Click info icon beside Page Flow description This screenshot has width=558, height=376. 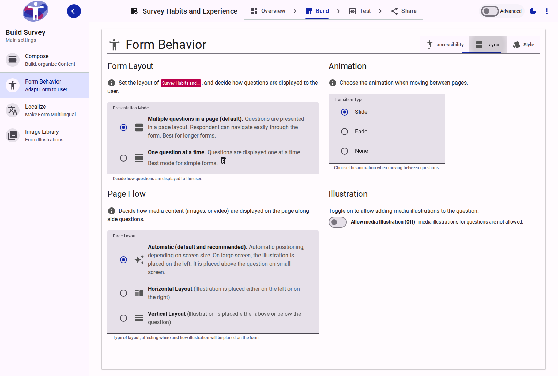[112, 211]
